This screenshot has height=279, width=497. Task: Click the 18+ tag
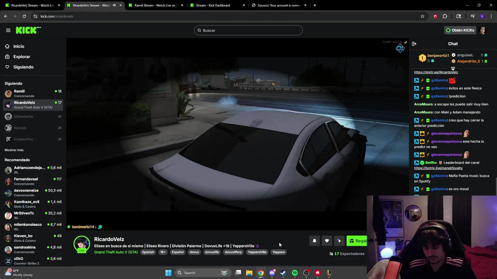pos(163,252)
